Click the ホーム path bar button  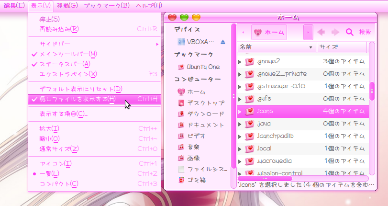pos(269,32)
